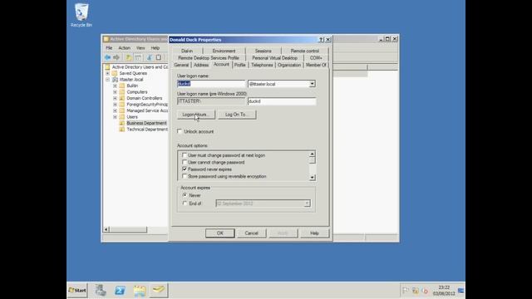Viewport: 532px width, 299px height.
Task: Expand the Domain Controllers tree node
Action: [115, 98]
